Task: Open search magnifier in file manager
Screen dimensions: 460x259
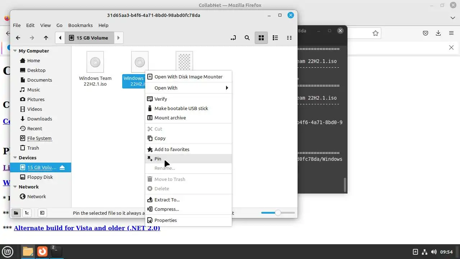Action: pos(247,38)
